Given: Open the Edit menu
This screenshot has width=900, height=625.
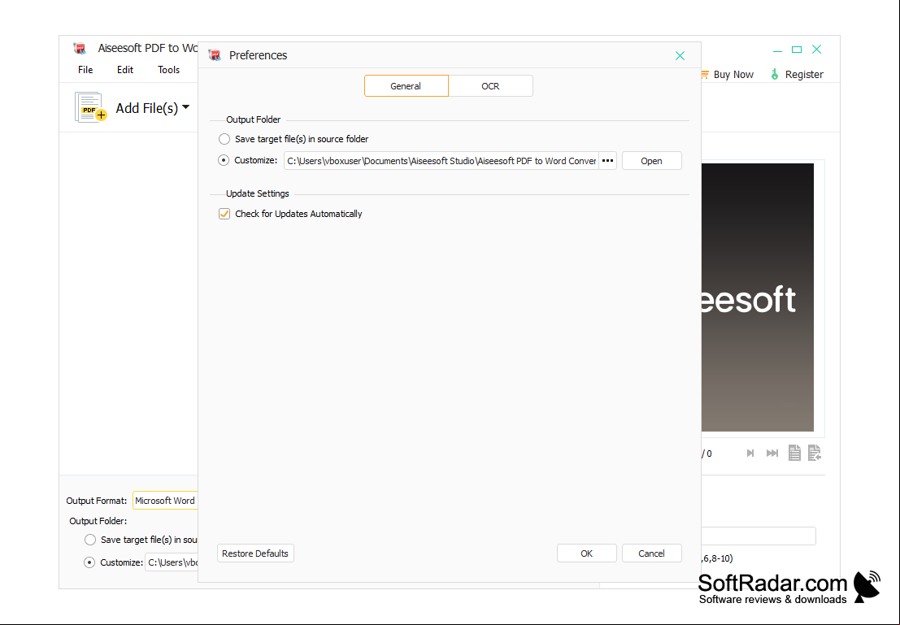Looking at the screenshot, I should pyautogui.click(x=125, y=69).
